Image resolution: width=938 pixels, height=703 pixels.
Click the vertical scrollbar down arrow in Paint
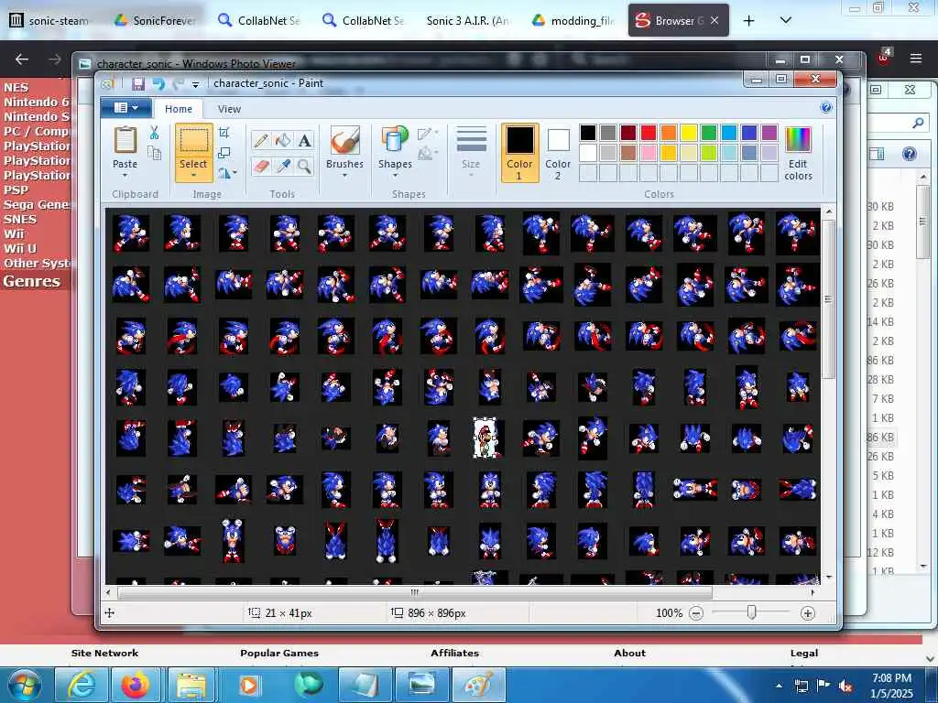(828, 578)
